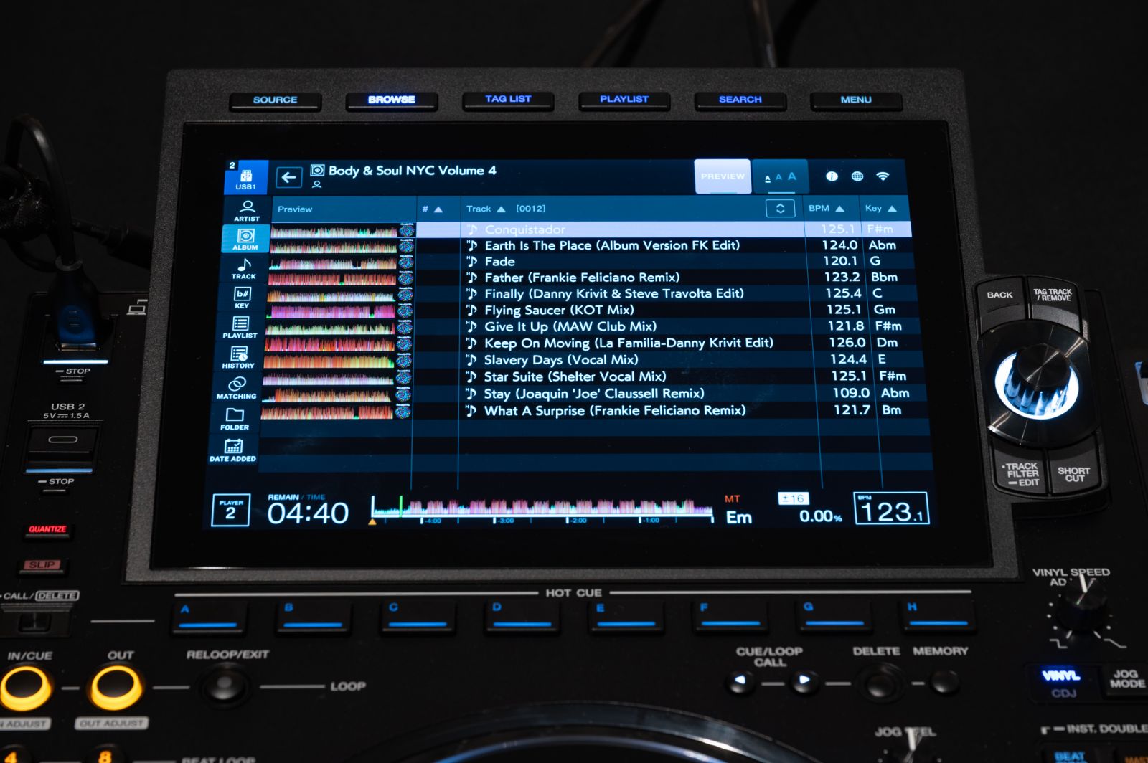The height and width of the screenshot is (763, 1148).
Task: Sort track list by BPM column
Action: pos(826,209)
